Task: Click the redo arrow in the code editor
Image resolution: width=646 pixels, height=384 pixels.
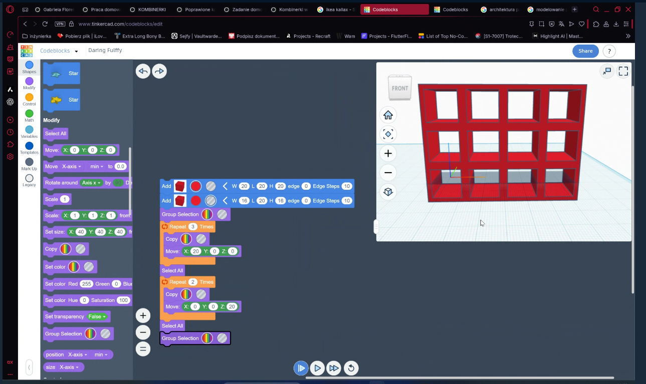Action: click(159, 71)
